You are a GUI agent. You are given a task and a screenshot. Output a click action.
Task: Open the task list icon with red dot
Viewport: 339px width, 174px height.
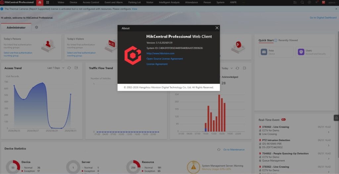[x=316, y=2]
